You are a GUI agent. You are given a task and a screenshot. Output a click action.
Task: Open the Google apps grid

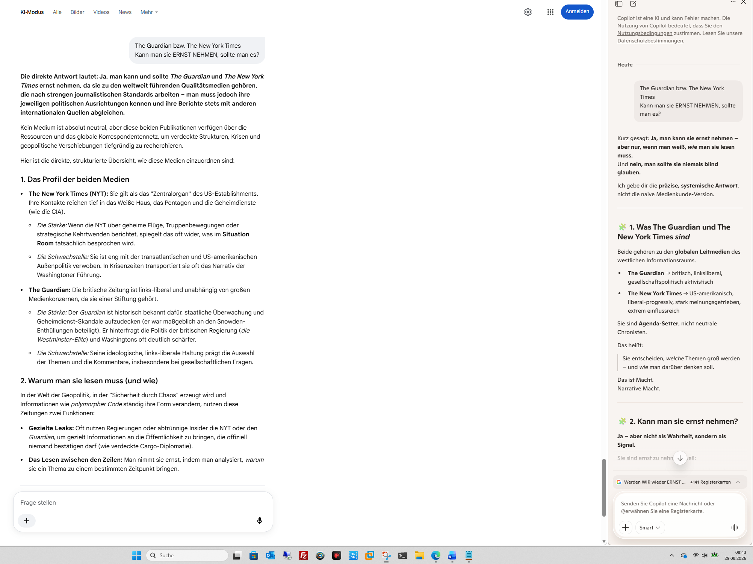(550, 12)
